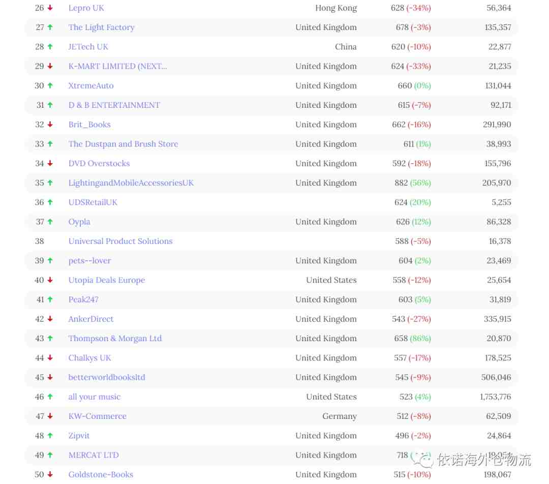Open the UDSRetailUK seller link
Screen dimensions: 549x484
pos(93,202)
